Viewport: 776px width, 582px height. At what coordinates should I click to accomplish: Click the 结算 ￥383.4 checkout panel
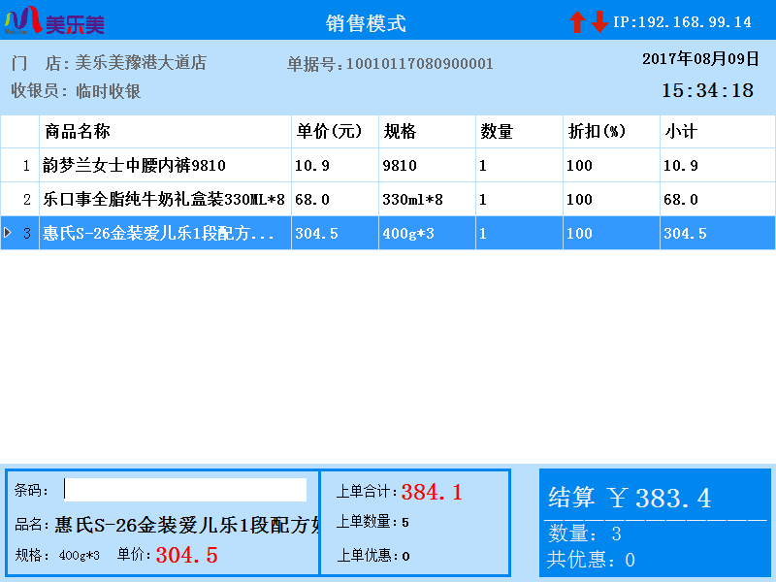tap(655, 522)
